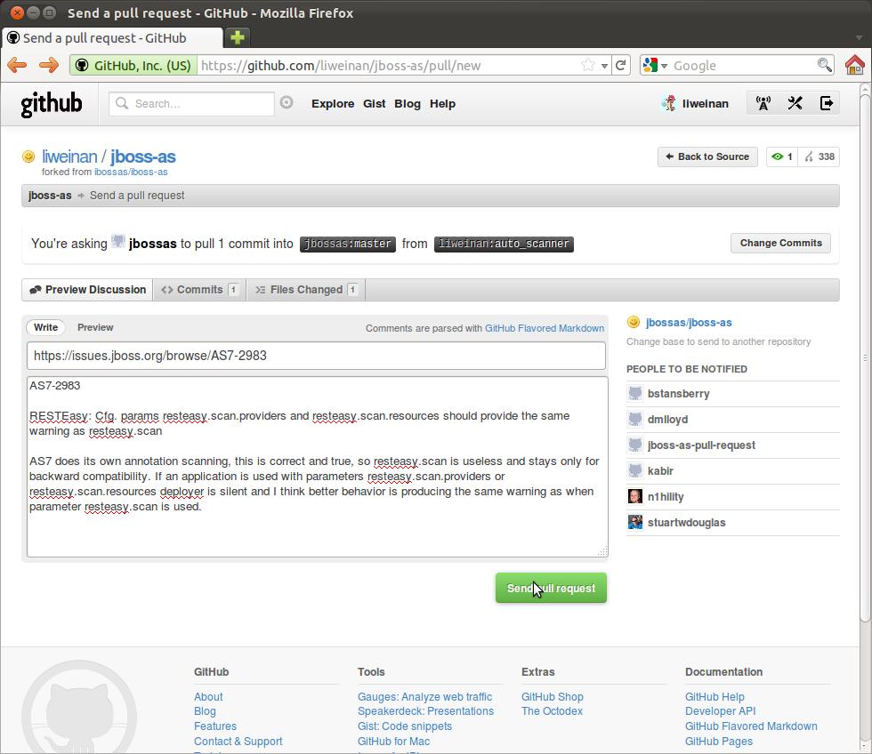Open Gist in top navigation
Image resolution: width=872 pixels, height=754 pixels.
tap(375, 103)
